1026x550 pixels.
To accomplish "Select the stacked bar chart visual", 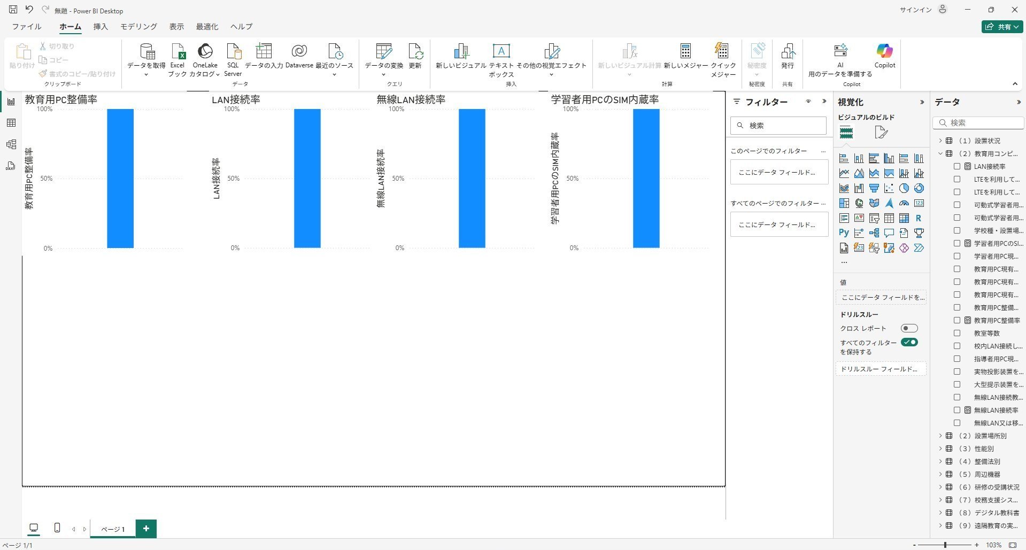I will pos(844,158).
